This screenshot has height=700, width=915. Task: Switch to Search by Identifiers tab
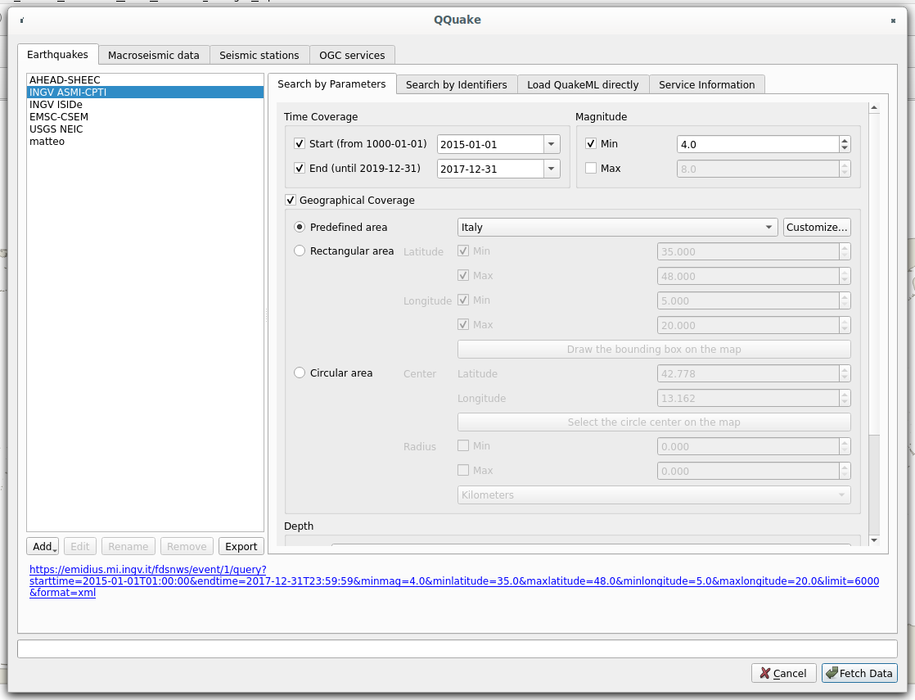tap(456, 84)
